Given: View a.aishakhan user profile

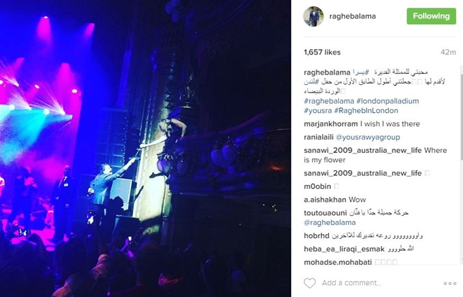Looking at the screenshot, I should [325, 200].
